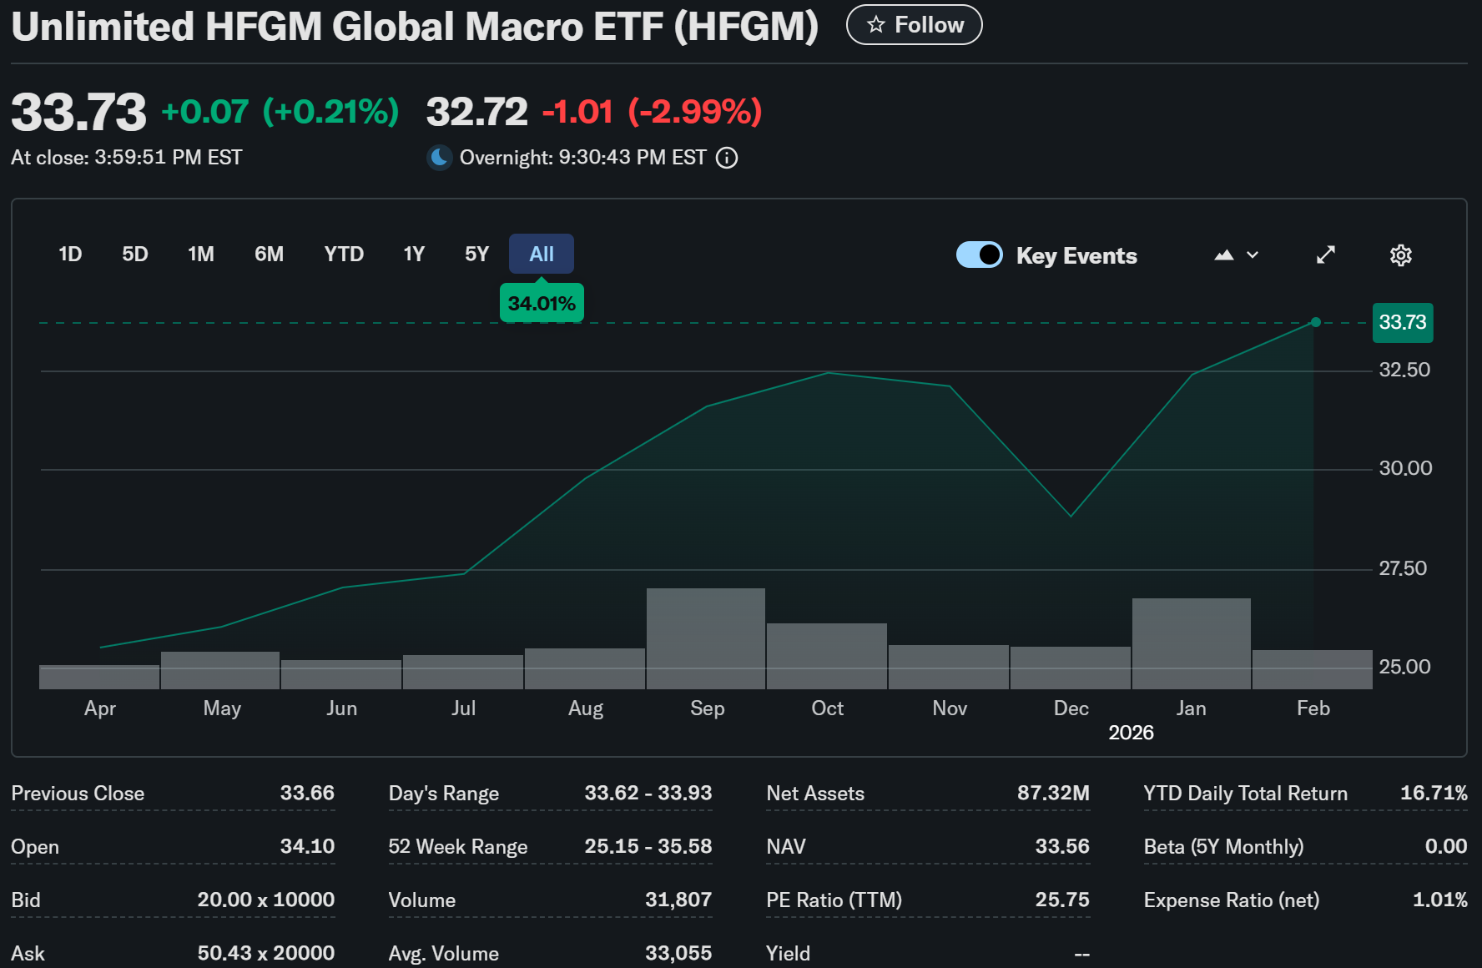Click the Expense Ratio (net) label

1232,900
